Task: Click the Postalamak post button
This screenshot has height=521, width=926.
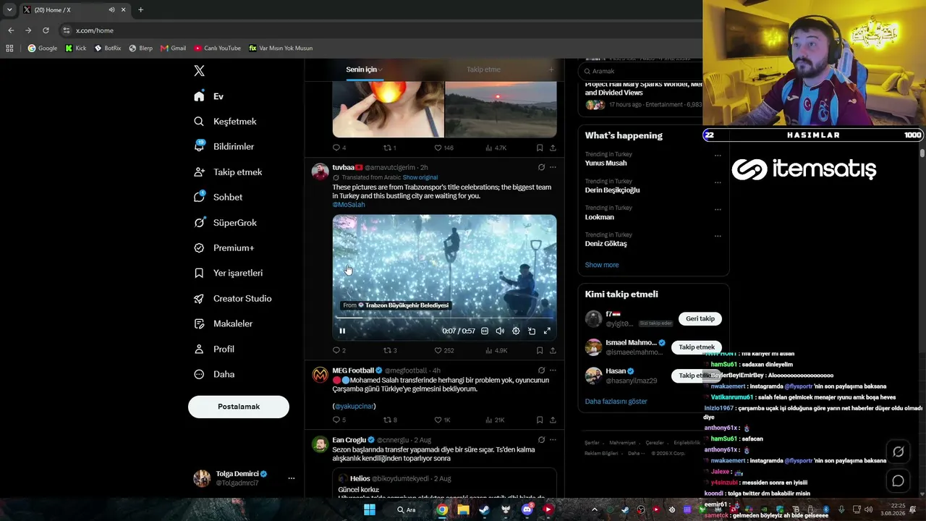Action: coord(239,407)
